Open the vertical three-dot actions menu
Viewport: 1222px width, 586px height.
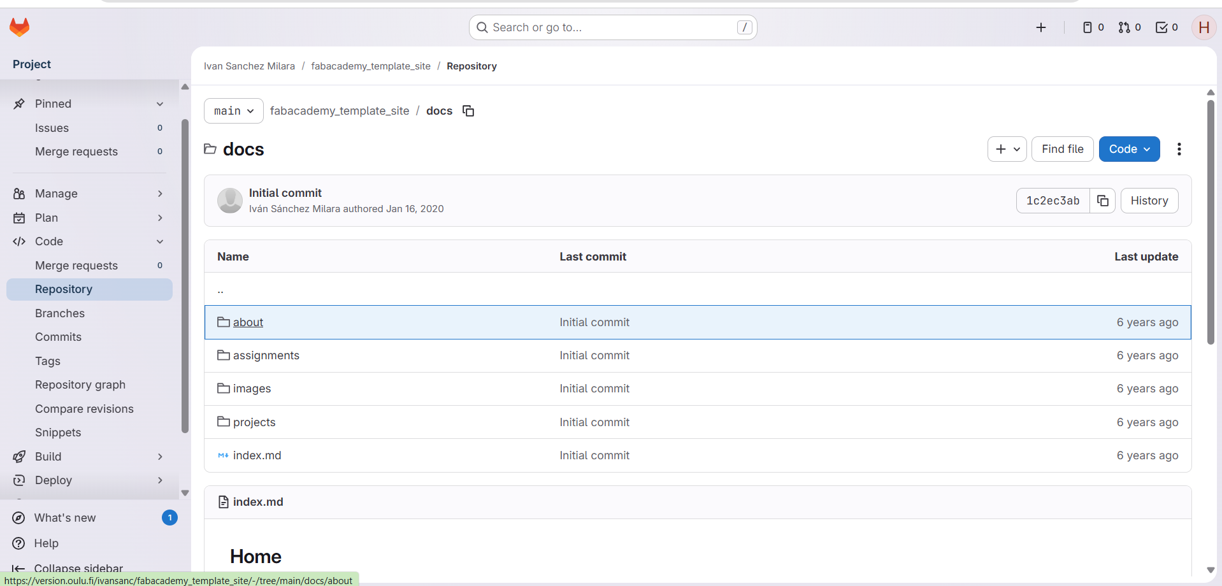pyautogui.click(x=1179, y=149)
